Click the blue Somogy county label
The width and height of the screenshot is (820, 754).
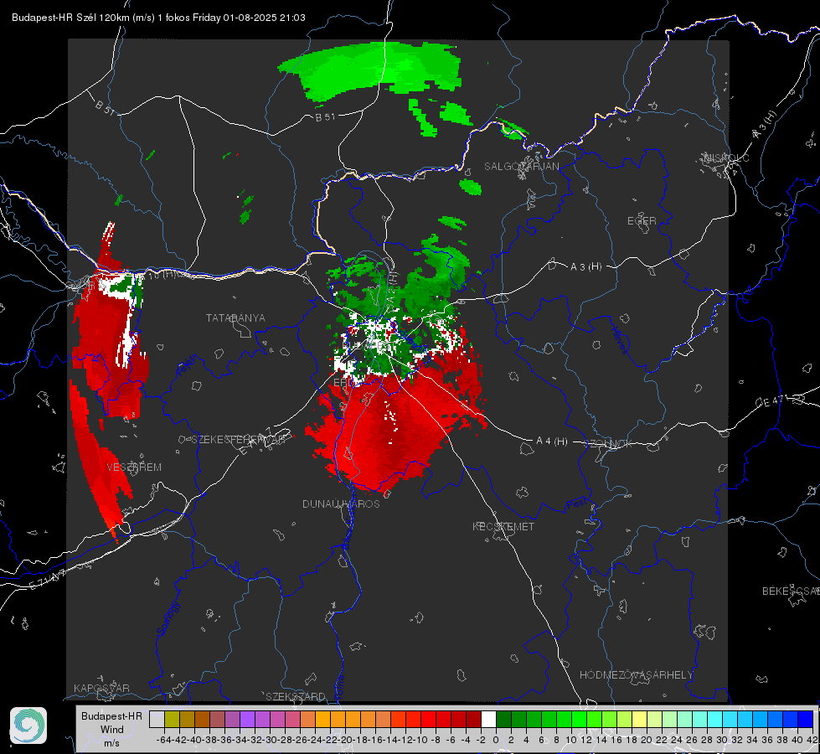[x=167, y=618]
